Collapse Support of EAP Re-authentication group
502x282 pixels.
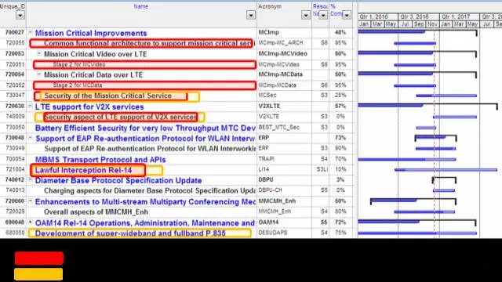click(30, 138)
